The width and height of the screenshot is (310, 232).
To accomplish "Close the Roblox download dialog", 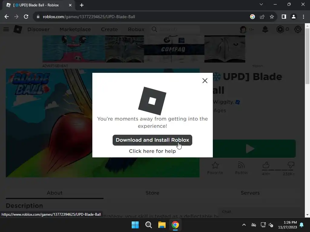I will tap(205, 80).
